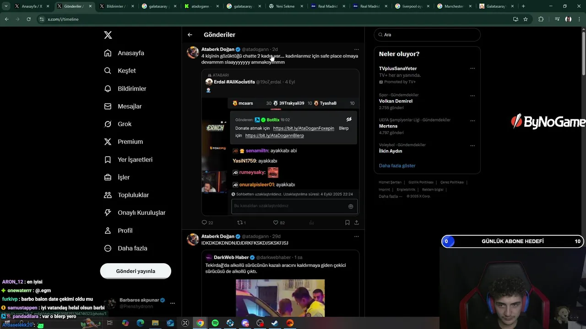Expand footer Daha fazla ··· link
The height and width of the screenshot is (329, 586).
pyautogui.click(x=390, y=196)
